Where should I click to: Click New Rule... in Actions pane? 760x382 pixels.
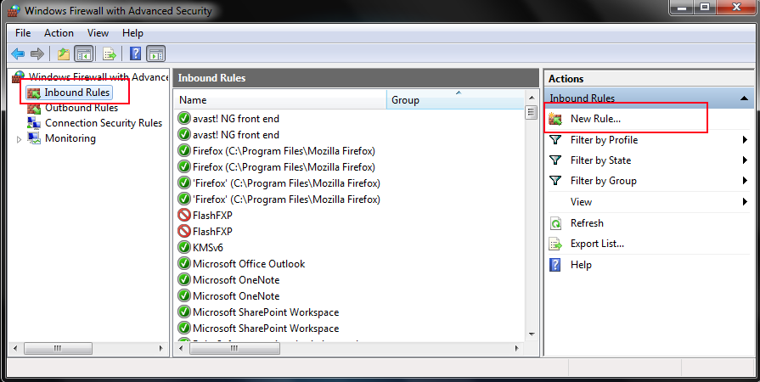click(x=595, y=118)
